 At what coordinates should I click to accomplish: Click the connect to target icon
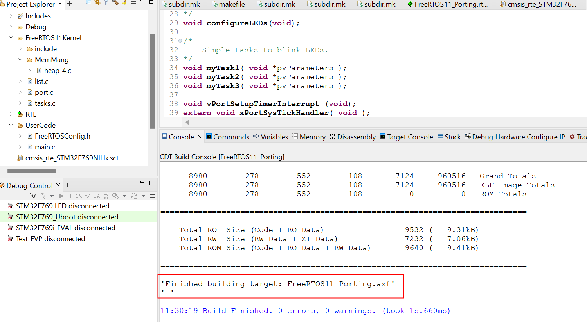[33, 196]
